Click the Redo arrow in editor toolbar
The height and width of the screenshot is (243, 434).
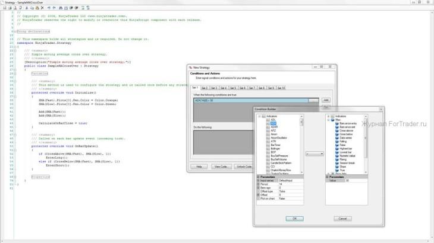[54, 8]
